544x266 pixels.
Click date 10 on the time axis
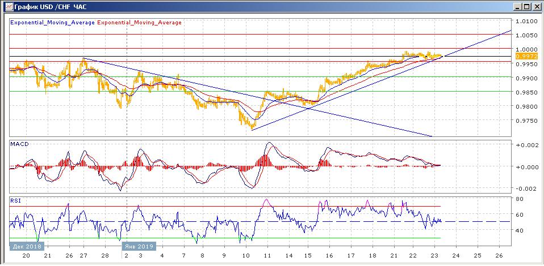[x=246, y=256]
